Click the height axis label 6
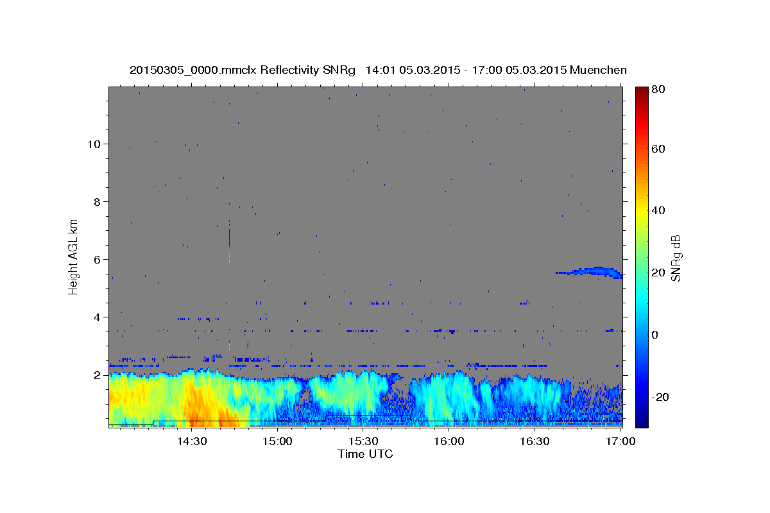The height and width of the screenshot is (513, 770). click(x=96, y=259)
